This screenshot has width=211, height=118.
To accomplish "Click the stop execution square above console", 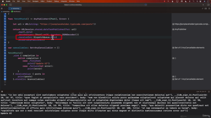I will (2, 91).
